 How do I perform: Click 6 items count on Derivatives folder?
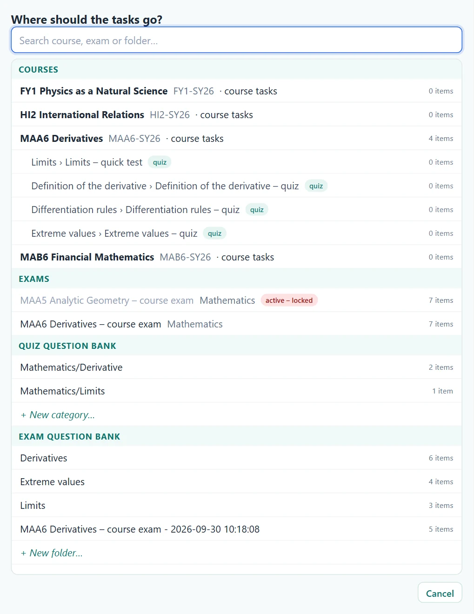(x=441, y=458)
